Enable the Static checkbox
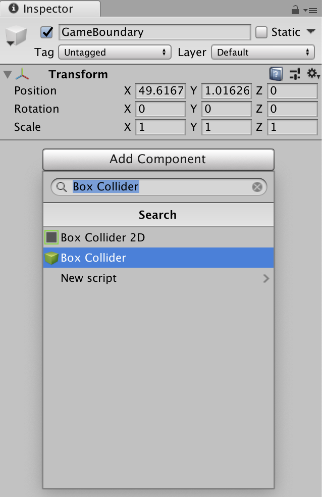The width and height of the screenshot is (322, 497). tap(261, 32)
